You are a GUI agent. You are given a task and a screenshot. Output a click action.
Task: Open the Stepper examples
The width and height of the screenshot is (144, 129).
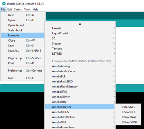click(x=80, y=44)
